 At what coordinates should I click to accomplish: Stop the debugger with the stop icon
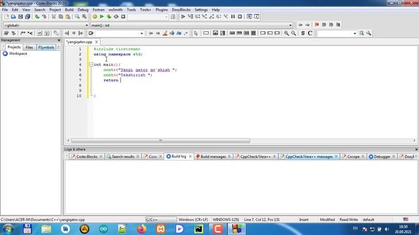[x=240, y=16]
